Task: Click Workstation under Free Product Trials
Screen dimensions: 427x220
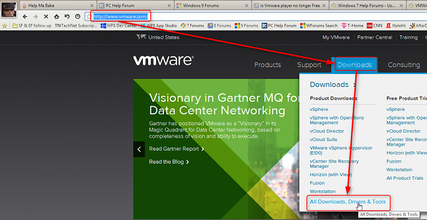Action: (x=399, y=170)
